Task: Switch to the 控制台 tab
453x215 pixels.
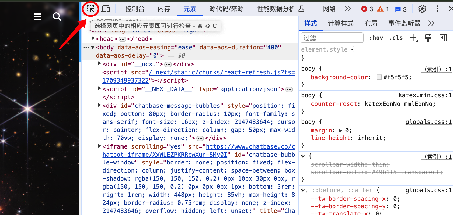Action: [135, 9]
